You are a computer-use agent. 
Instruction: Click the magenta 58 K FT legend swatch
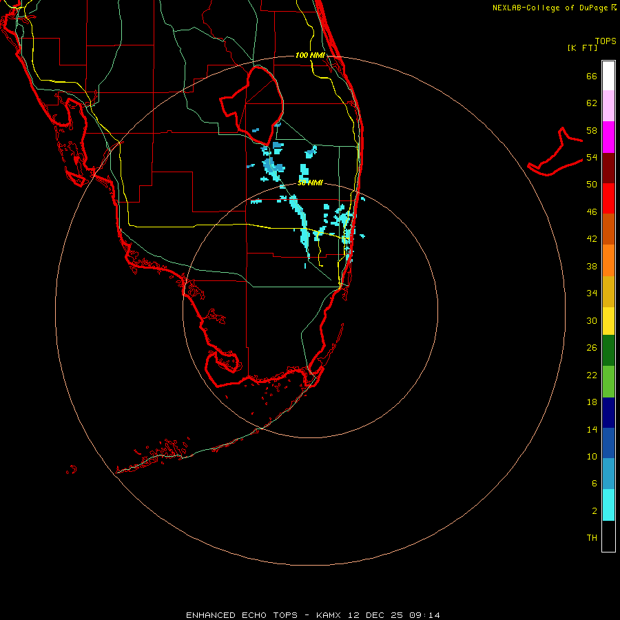[608, 137]
